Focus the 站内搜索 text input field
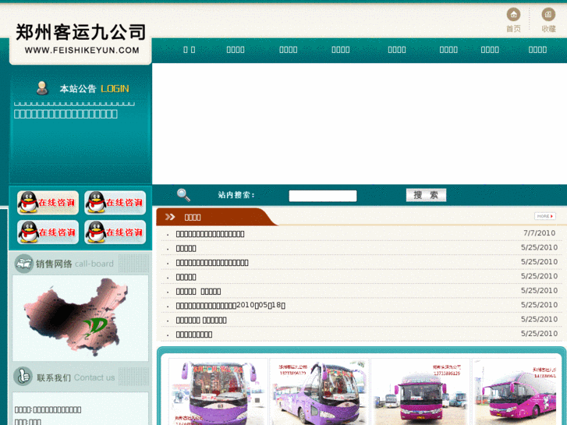Screen dimensions: 567x425 click(323, 196)
